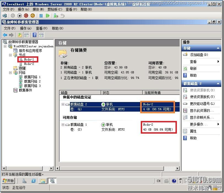Screen dimensions: 224x193
Task: Collapse 群集磁盘 1 disk details
Action: [63, 125]
